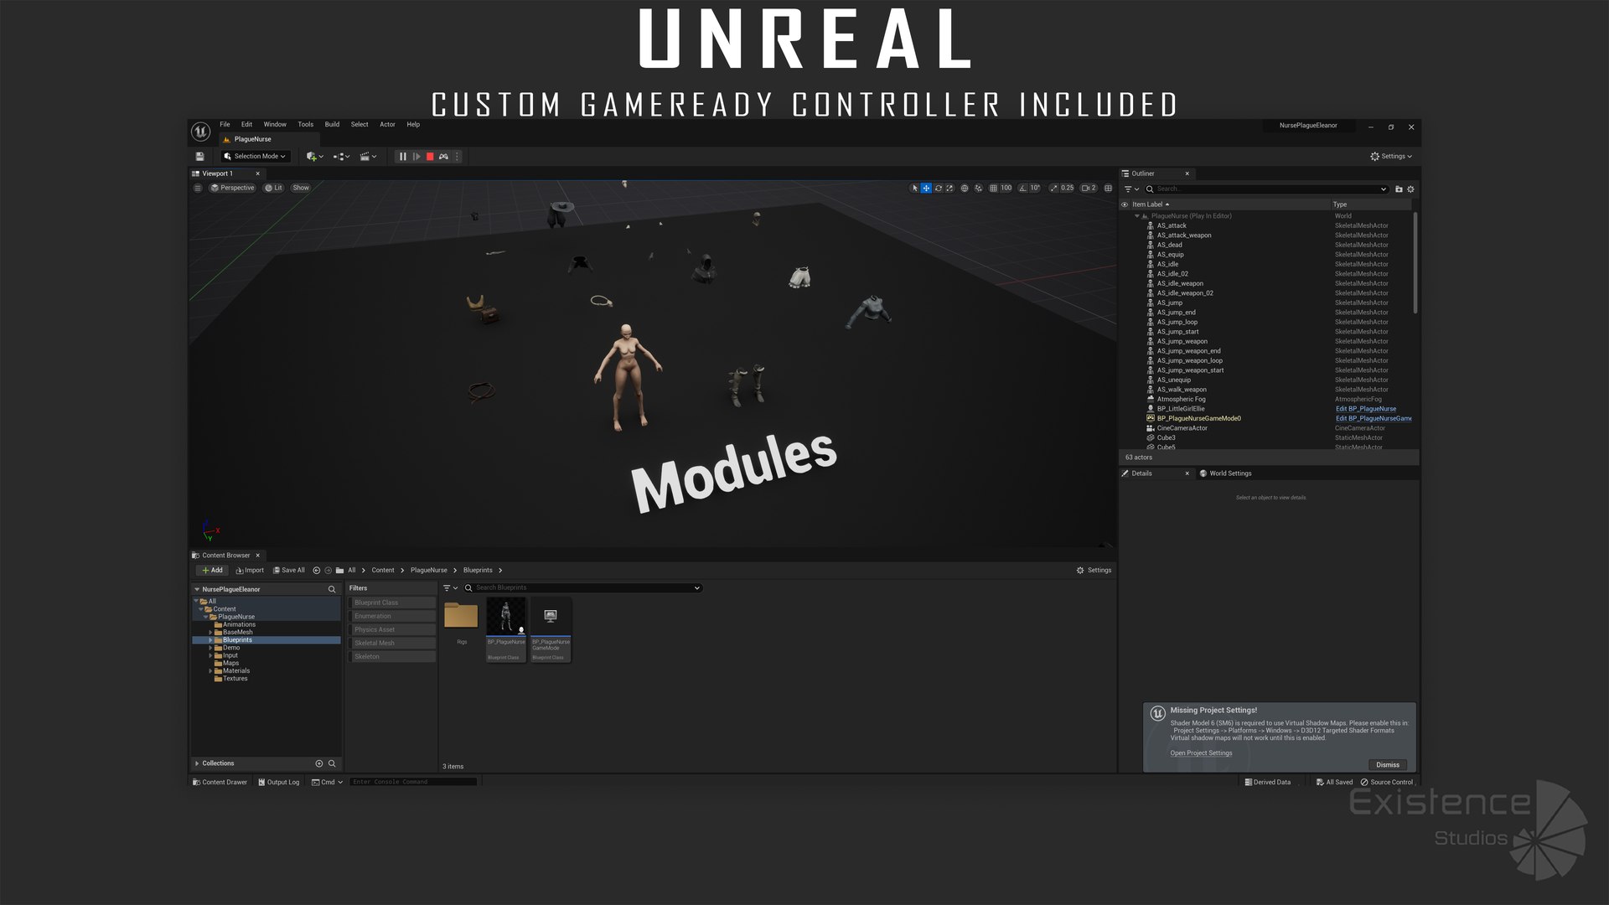
Task: Click the Source Control status icon
Action: 1386,782
